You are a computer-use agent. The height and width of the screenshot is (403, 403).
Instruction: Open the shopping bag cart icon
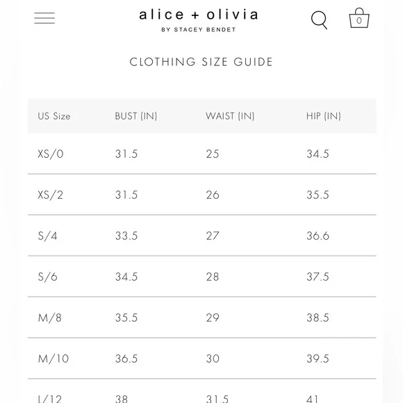coord(359,18)
